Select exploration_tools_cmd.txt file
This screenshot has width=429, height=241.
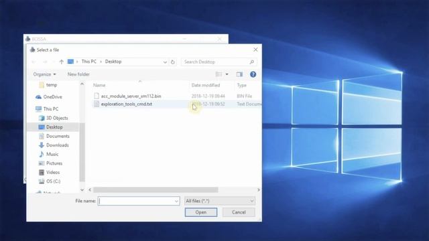click(127, 104)
